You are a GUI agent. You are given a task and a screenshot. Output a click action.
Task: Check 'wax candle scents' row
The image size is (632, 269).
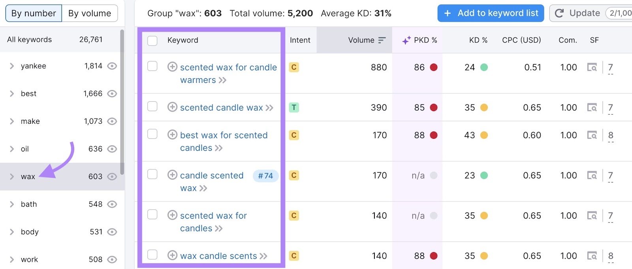[152, 254]
